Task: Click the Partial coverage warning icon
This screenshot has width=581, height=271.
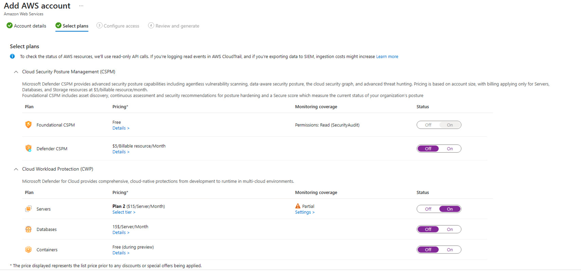Action: click(298, 206)
